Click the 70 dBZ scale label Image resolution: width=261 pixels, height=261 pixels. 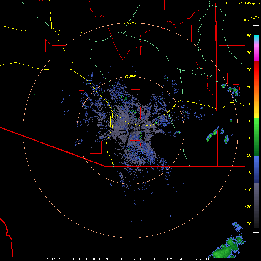tap(249, 52)
